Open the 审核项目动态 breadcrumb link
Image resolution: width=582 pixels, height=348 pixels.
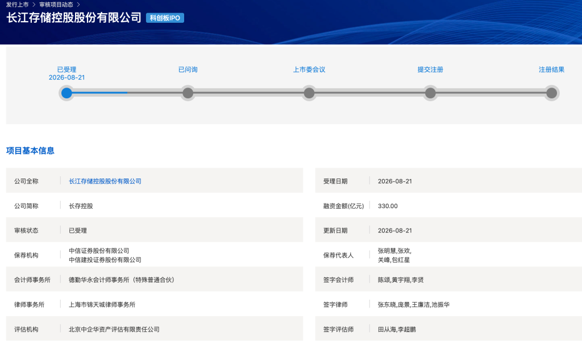[56, 5]
